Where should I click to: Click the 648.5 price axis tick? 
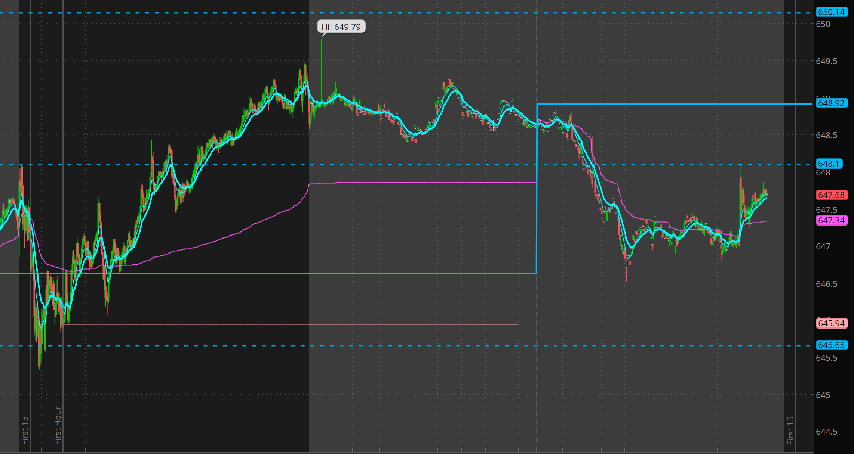[x=826, y=135]
